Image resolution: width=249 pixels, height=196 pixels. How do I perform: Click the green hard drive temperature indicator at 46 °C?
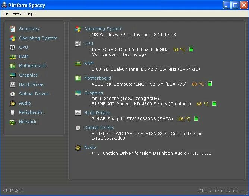196,118
